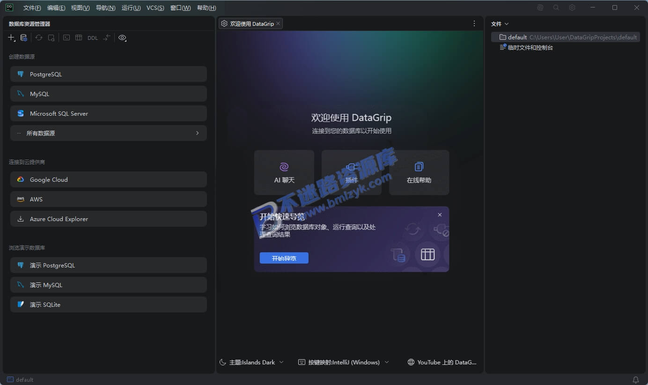648x385 pixels.
Task: Create a PostgreSQL data source
Action: coord(109,74)
